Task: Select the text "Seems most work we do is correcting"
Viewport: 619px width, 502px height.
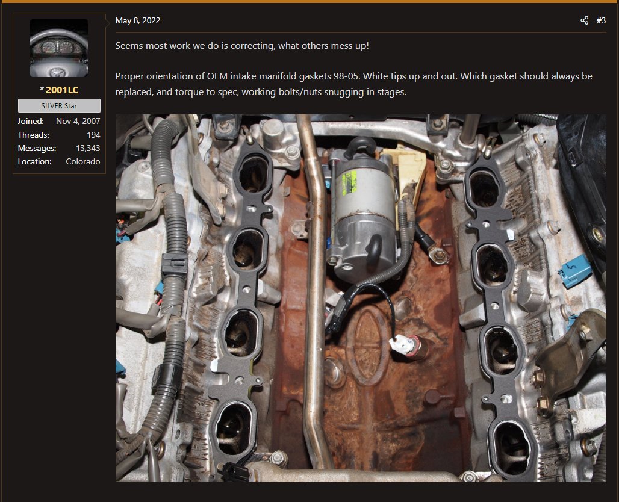Action: (195, 46)
